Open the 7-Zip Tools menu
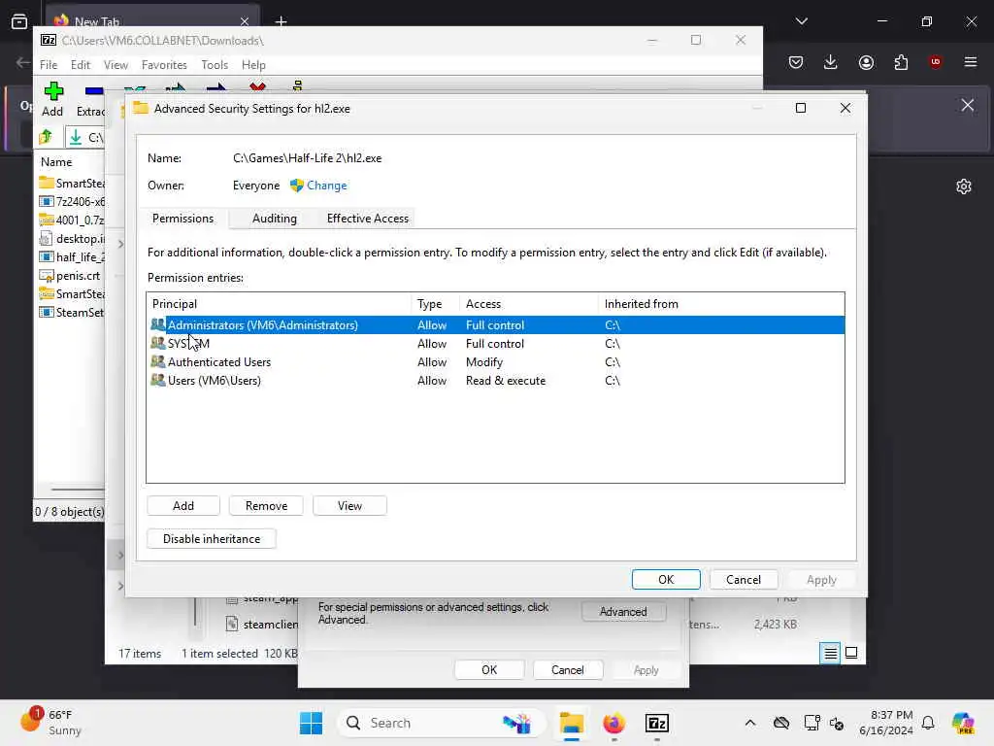Image resolution: width=994 pixels, height=746 pixels. click(x=215, y=65)
